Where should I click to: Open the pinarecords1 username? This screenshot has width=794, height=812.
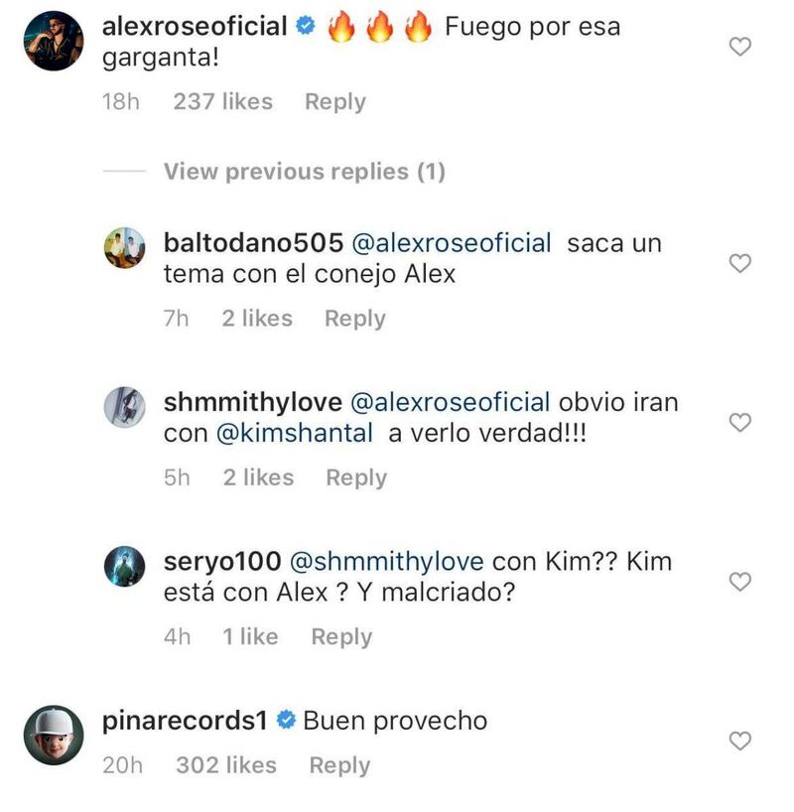coord(186,721)
